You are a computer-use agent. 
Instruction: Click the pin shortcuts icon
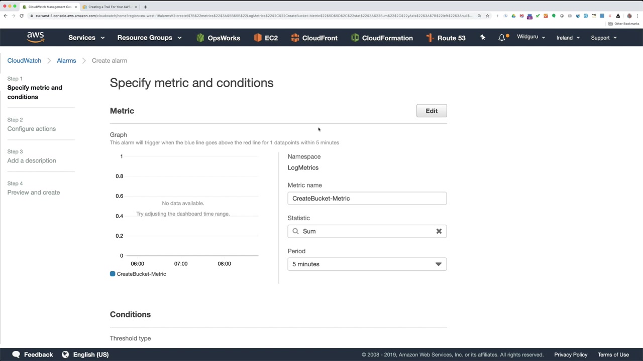coord(483,38)
